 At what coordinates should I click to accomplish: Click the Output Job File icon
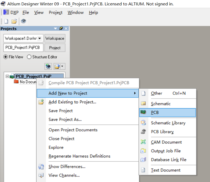[x=143, y=151]
